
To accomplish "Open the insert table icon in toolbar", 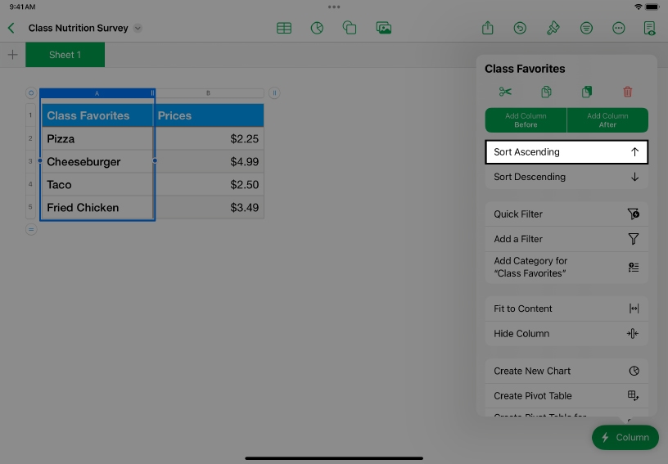I will [x=284, y=28].
